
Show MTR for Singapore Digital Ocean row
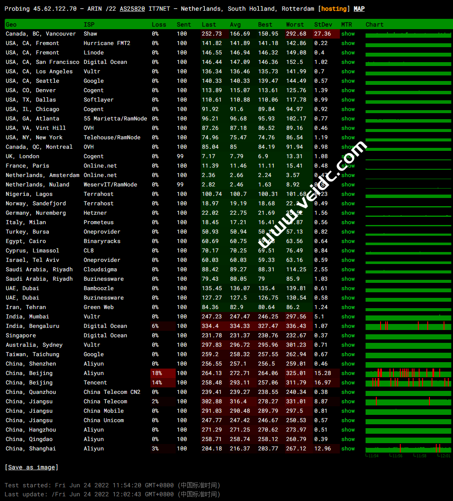[x=348, y=336]
